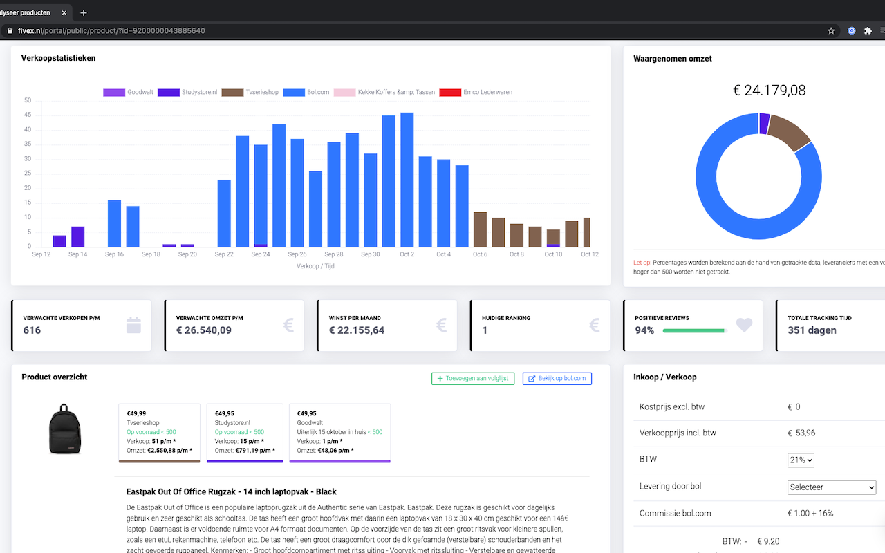Screen dimensions: 885x553
Task: Expand the Levering door bol Selecteer dropdown
Action: pyautogui.click(x=832, y=487)
